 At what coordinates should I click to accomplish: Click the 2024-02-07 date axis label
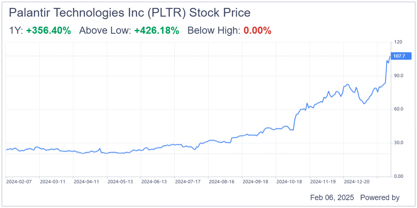point(19,182)
